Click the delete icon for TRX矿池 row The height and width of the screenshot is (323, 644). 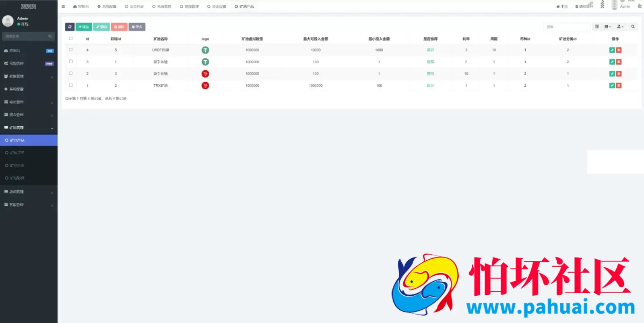coord(619,86)
